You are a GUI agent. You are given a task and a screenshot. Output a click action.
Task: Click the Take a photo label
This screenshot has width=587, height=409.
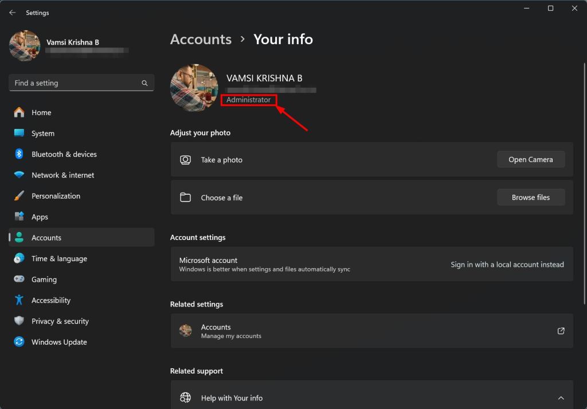[x=222, y=160]
